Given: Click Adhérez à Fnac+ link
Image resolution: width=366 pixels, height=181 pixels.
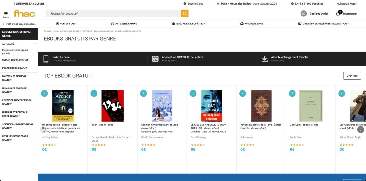Looking at the screenshot, I should pos(347,4).
